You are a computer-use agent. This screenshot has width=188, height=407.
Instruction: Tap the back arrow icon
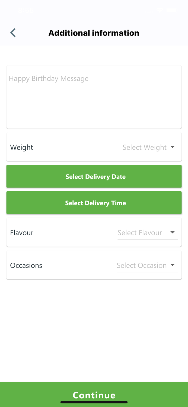[x=13, y=33]
